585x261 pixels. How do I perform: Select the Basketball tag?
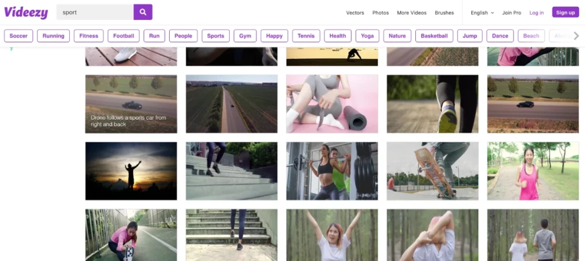point(434,36)
